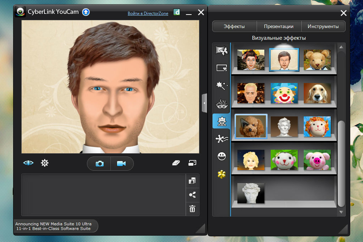Select the smiley emoticons category icon
Image resolution: width=363 pixels, height=242 pixels.
tap(221, 156)
